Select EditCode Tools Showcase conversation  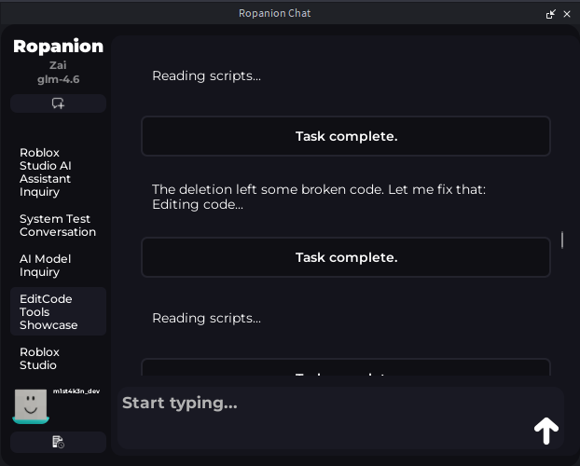click(x=48, y=312)
